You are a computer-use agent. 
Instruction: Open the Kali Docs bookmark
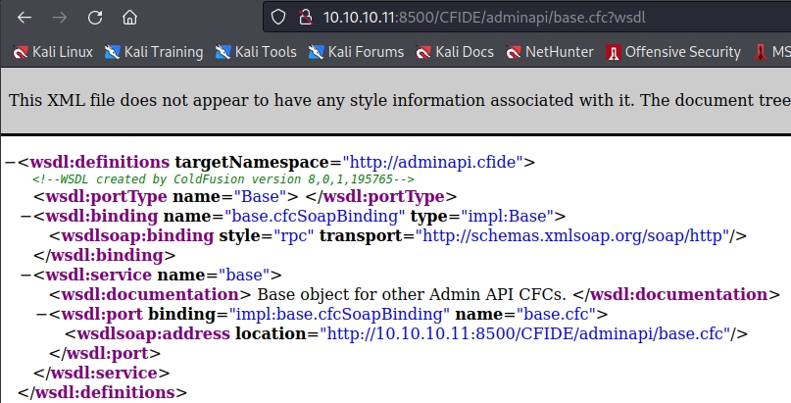point(458,52)
